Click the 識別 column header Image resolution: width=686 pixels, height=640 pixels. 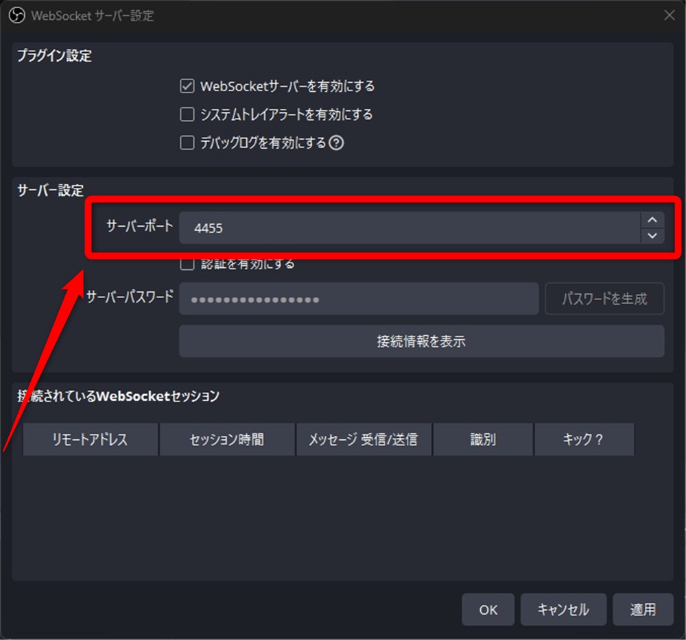coord(483,439)
